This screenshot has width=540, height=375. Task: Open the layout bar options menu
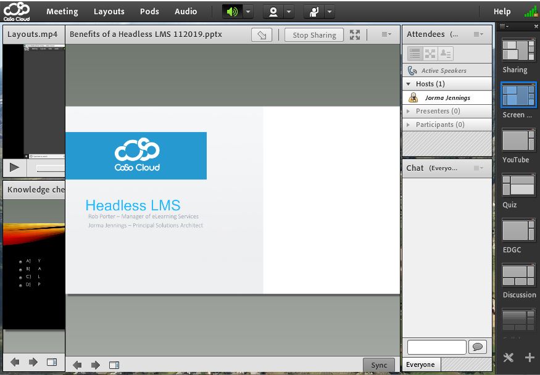click(x=504, y=26)
